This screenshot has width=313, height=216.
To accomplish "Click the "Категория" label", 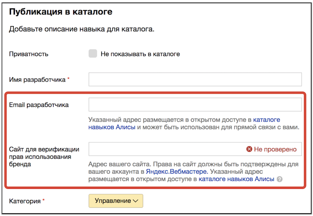I will pos(25,201).
